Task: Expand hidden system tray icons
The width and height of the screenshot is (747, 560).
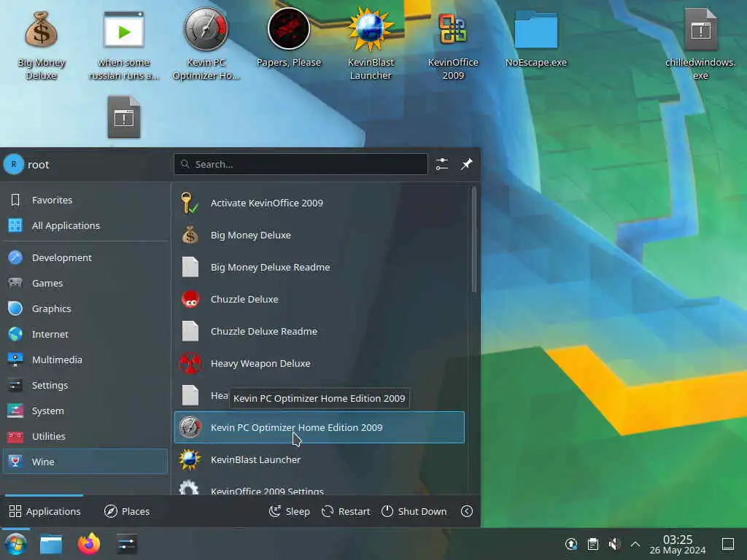Action: coord(635,544)
